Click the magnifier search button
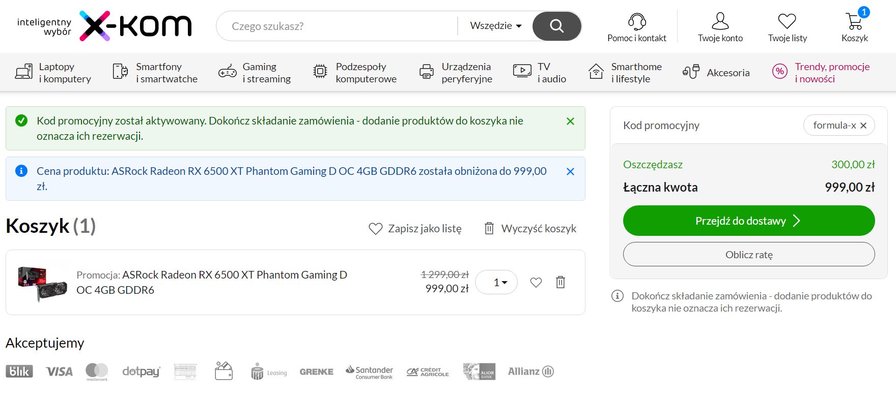896x399 pixels. tap(557, 26)
